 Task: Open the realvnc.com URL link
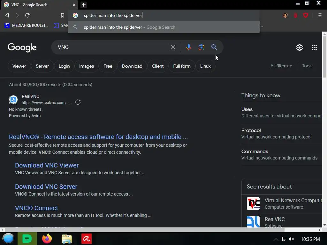(x=46, y=102)
